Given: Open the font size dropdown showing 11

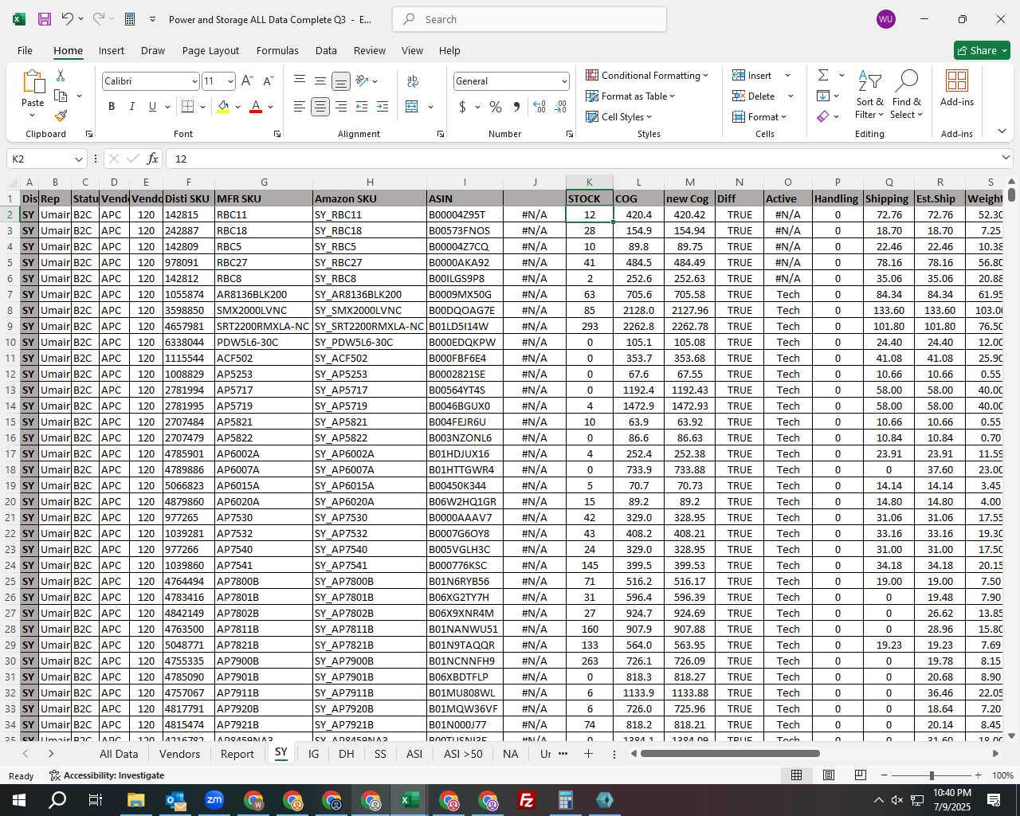Looking at the screenshot, I should (x=230, y=81).
